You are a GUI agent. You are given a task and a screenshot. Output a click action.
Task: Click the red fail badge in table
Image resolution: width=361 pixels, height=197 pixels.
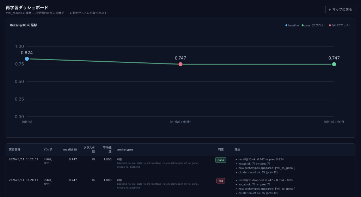point(221,181)
